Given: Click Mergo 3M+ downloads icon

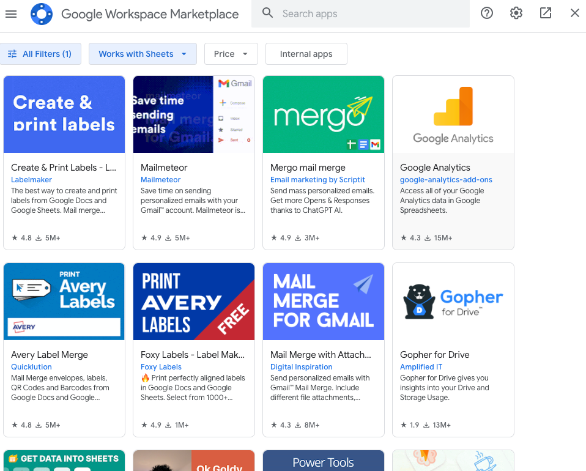Looking at the screenshot, I should pyautogui.click(x=298, y=238).
